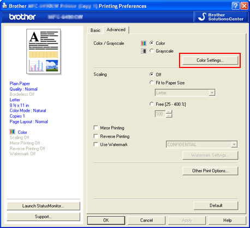Open Other Print Options
This screenshot has height=228, width=250.
coord(210,171)
